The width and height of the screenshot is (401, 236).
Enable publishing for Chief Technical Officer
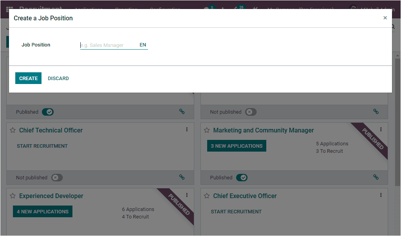tap(57, 177)
